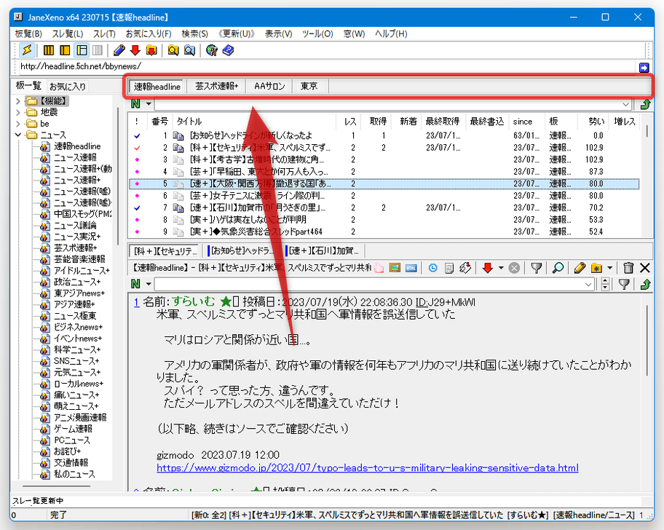Click the magnifier search icon in the thread toolbar
The width and height of the screenshot is (664, 530).
point(558,267)
